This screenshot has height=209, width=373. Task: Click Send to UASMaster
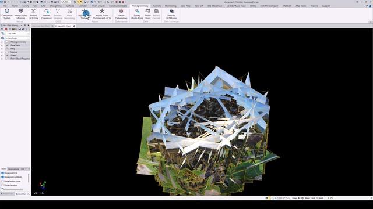[x=171, y=14]
